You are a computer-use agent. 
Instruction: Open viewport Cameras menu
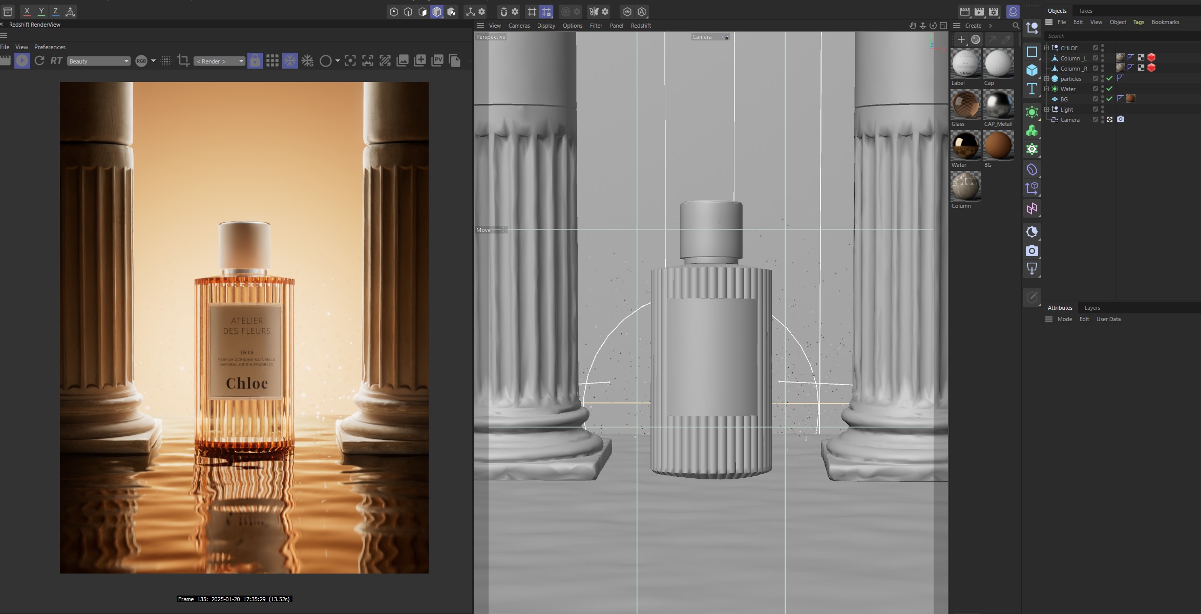click(x=519, y=25)
